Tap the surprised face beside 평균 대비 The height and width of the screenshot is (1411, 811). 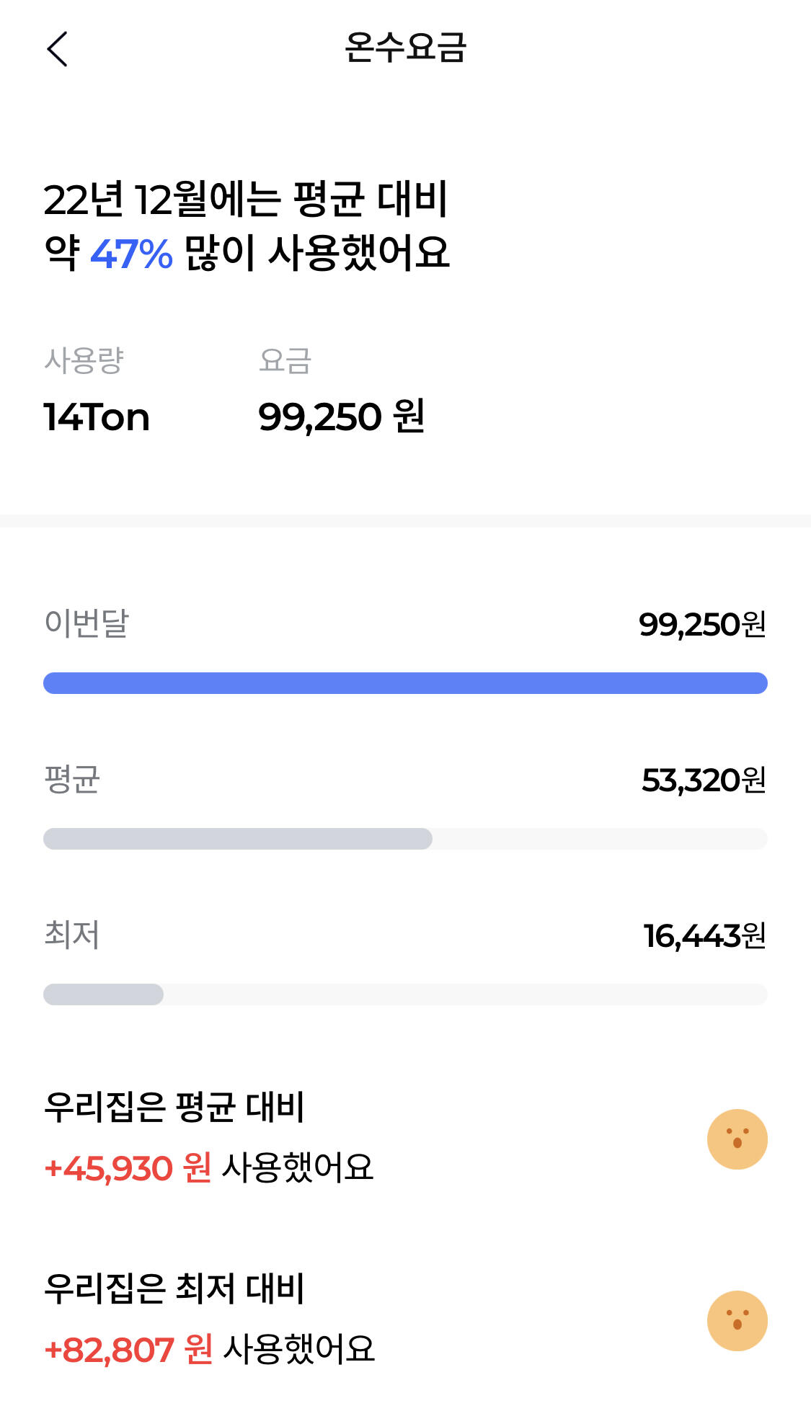(x=737, y=1139)
